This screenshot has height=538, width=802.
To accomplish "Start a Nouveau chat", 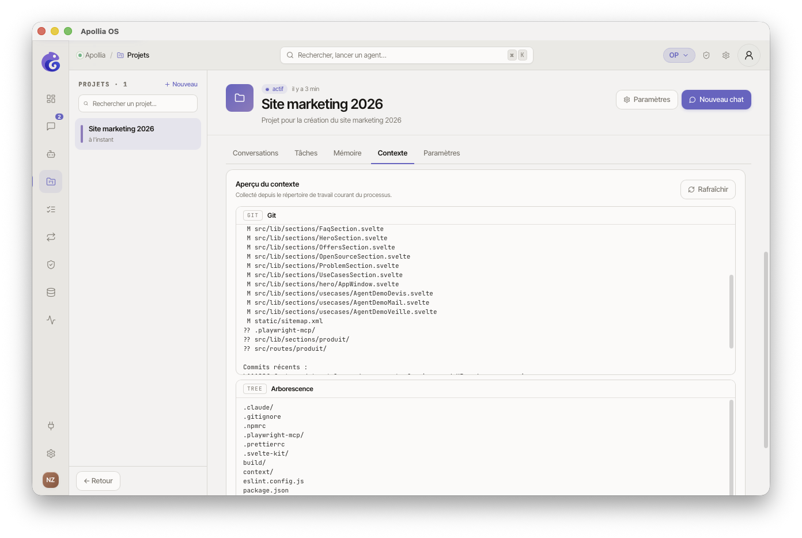I will pyautogui.click(x=716, y=100).
